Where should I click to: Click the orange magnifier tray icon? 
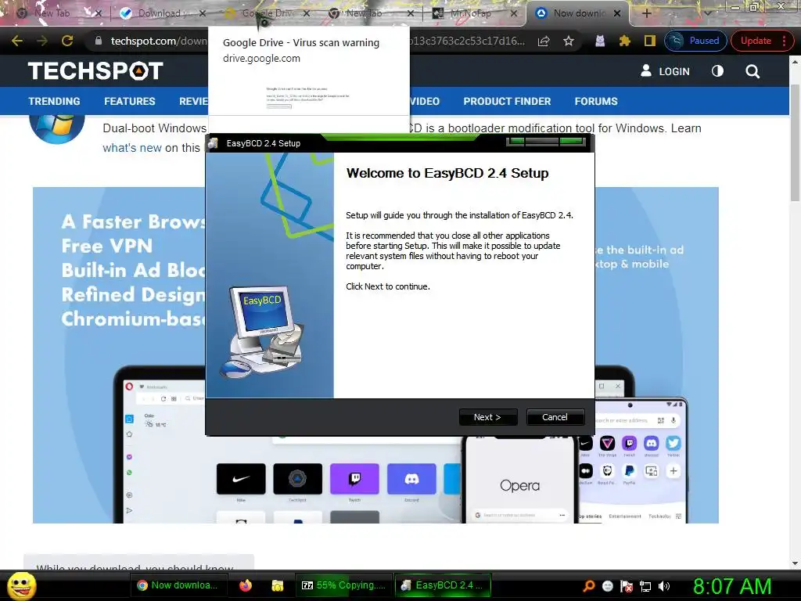[x=589, y=586]
